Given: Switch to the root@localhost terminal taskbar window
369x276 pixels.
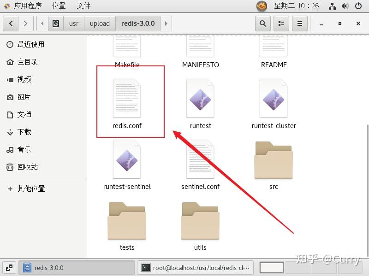Looking at the screenshot, I should click(195, 268).
